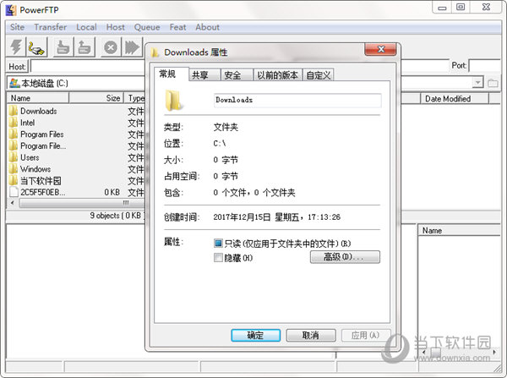Image resolution: width=507 pixels, height=378 pixels.
Task: Select the Intel folder in local list
Action: click(27, 123)
